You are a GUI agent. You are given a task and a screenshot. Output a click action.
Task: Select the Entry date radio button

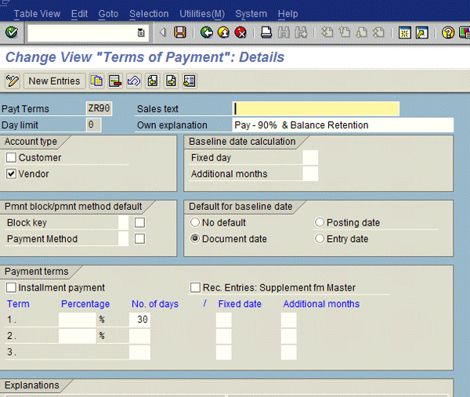pos(319,239)
